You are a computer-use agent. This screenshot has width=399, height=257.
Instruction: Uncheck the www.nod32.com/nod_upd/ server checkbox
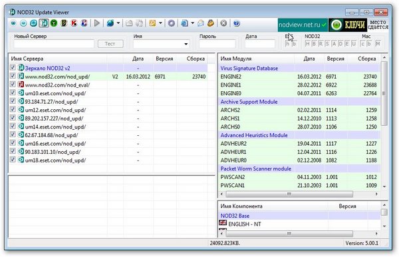(x=13, y=76)
